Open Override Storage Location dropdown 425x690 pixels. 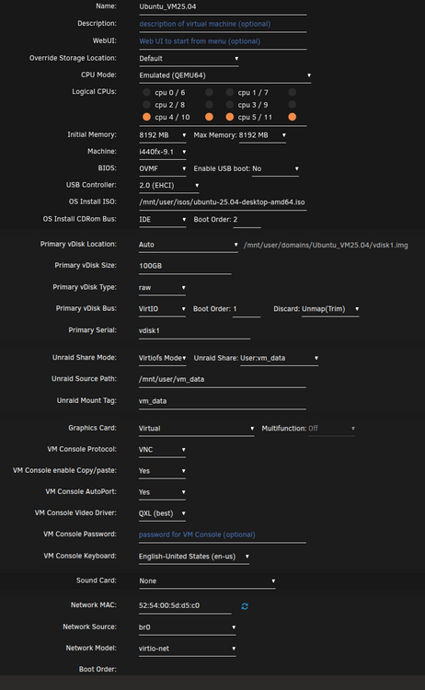click(189, 59)
